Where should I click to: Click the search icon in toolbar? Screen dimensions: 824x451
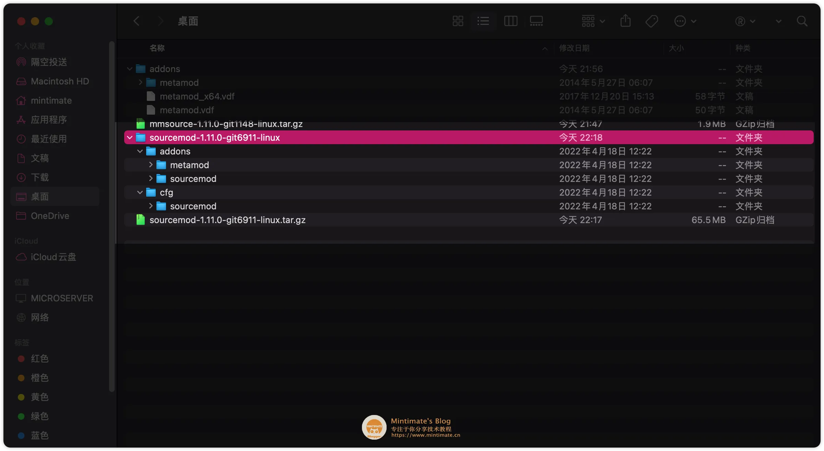(802, 21)
